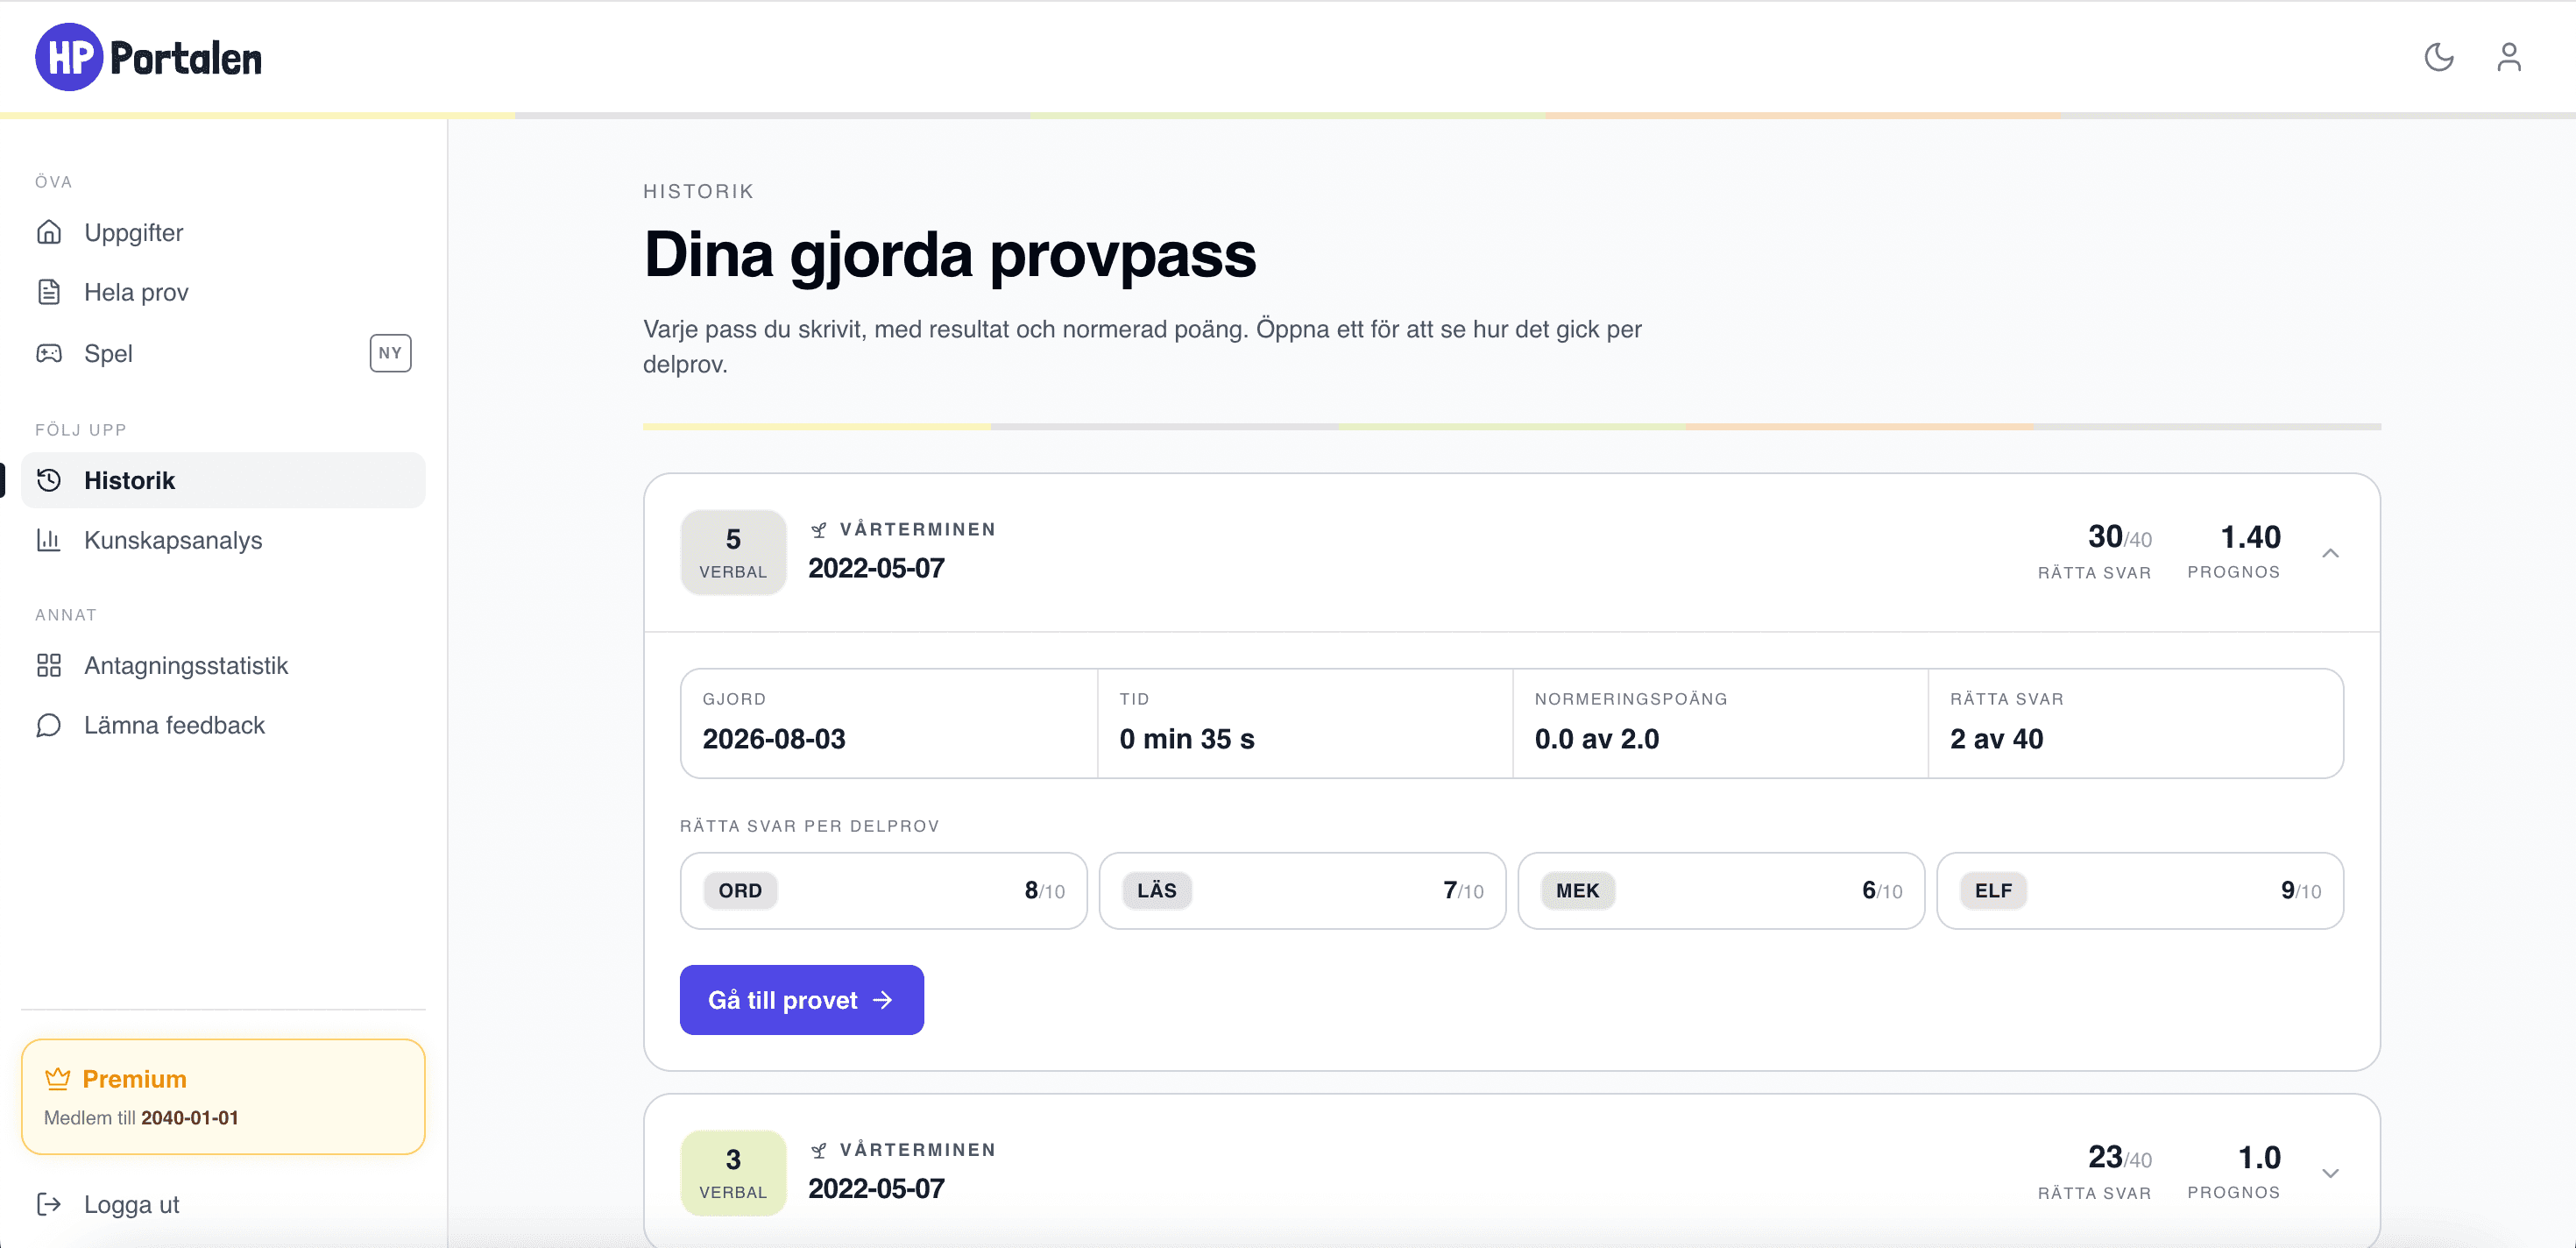Click the ELF delprov score tile
2576x1248 pixels.
click(x=2139, y=891)
